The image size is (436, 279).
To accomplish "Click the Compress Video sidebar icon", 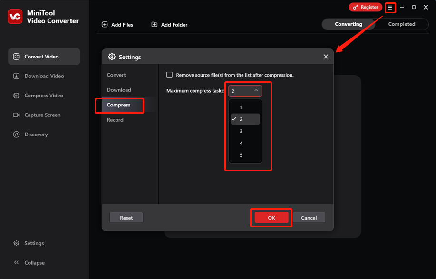I will pos(17,96).
